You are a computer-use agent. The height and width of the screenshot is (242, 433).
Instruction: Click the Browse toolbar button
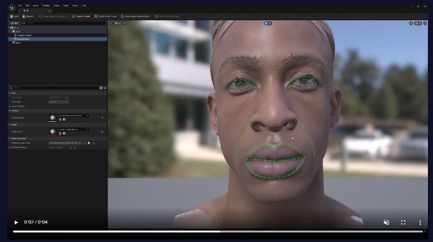(28, 17)
